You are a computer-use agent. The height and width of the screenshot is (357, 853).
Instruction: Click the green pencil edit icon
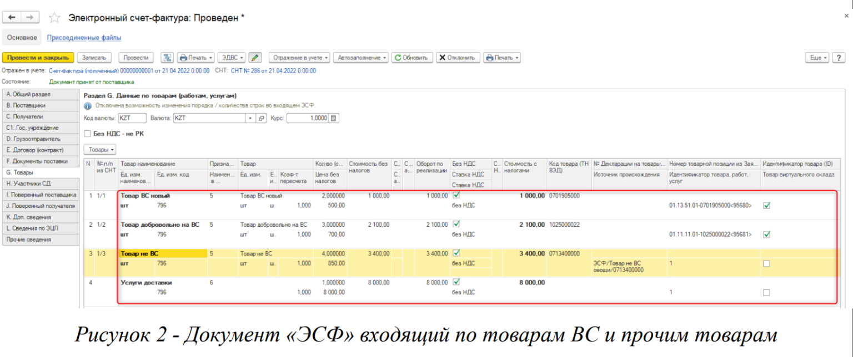[x=255, y=58]
